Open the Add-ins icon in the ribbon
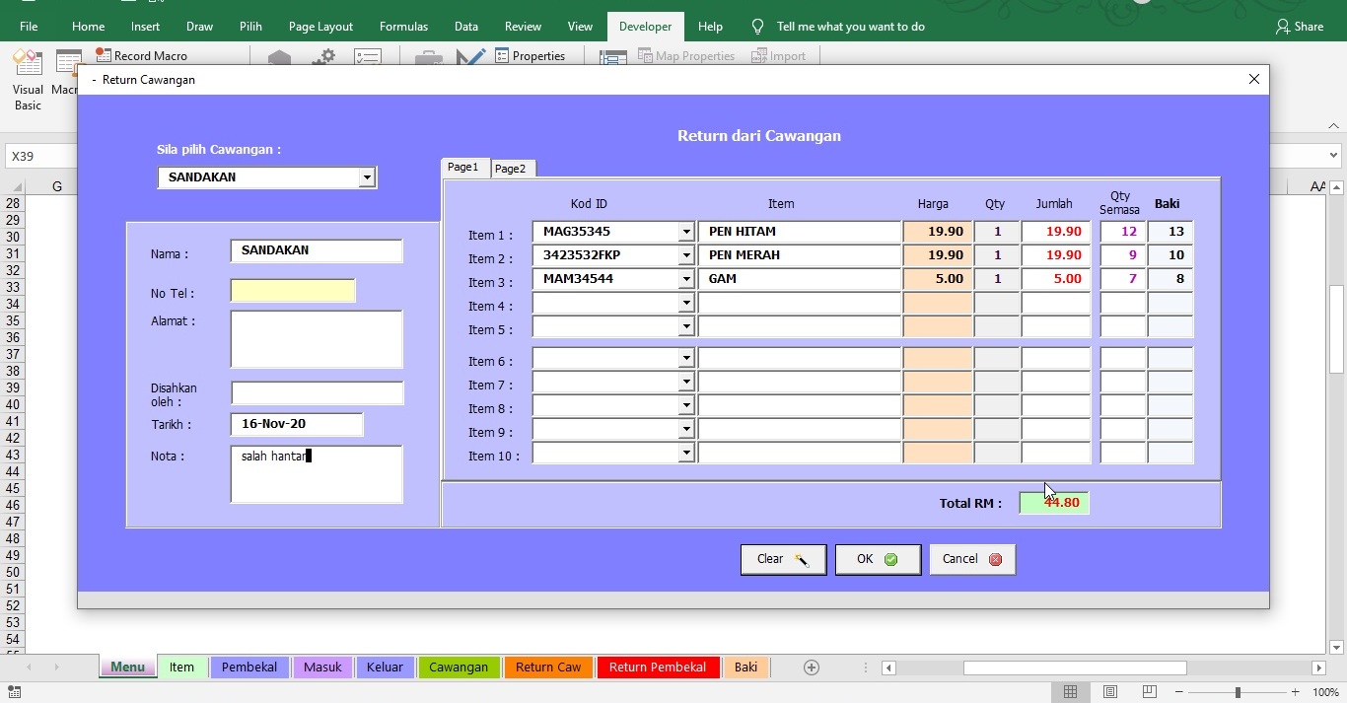Screen dimensions: 1347x703 pyautogui.click(x=280, y=58)
